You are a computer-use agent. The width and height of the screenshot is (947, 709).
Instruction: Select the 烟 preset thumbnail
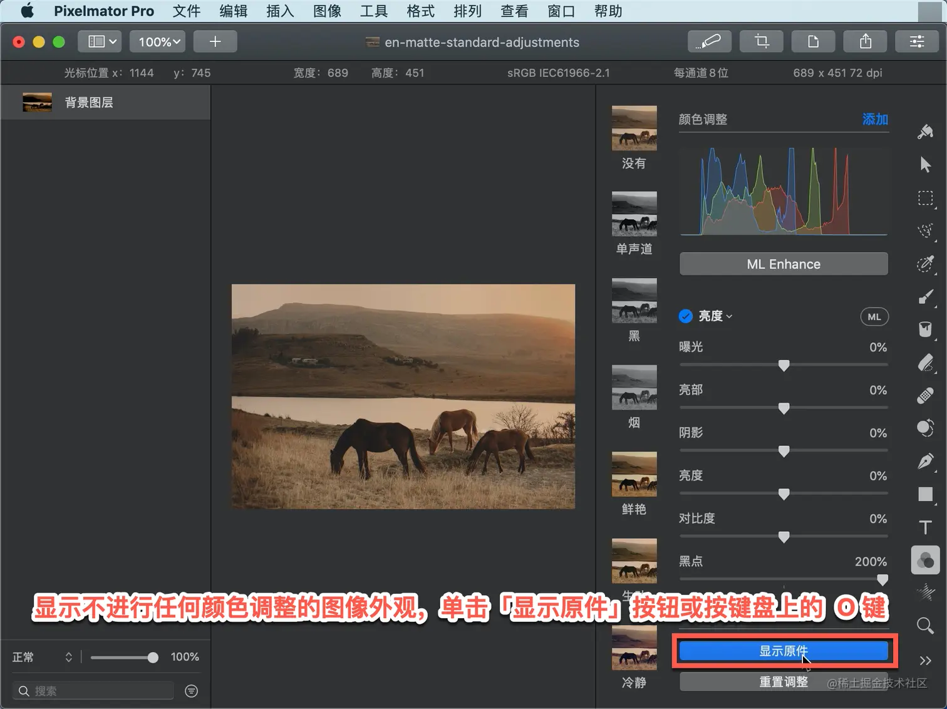[634, 387]
